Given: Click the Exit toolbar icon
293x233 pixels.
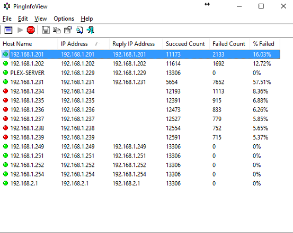Looking at the screenshot, I should (x=91, y=30).
